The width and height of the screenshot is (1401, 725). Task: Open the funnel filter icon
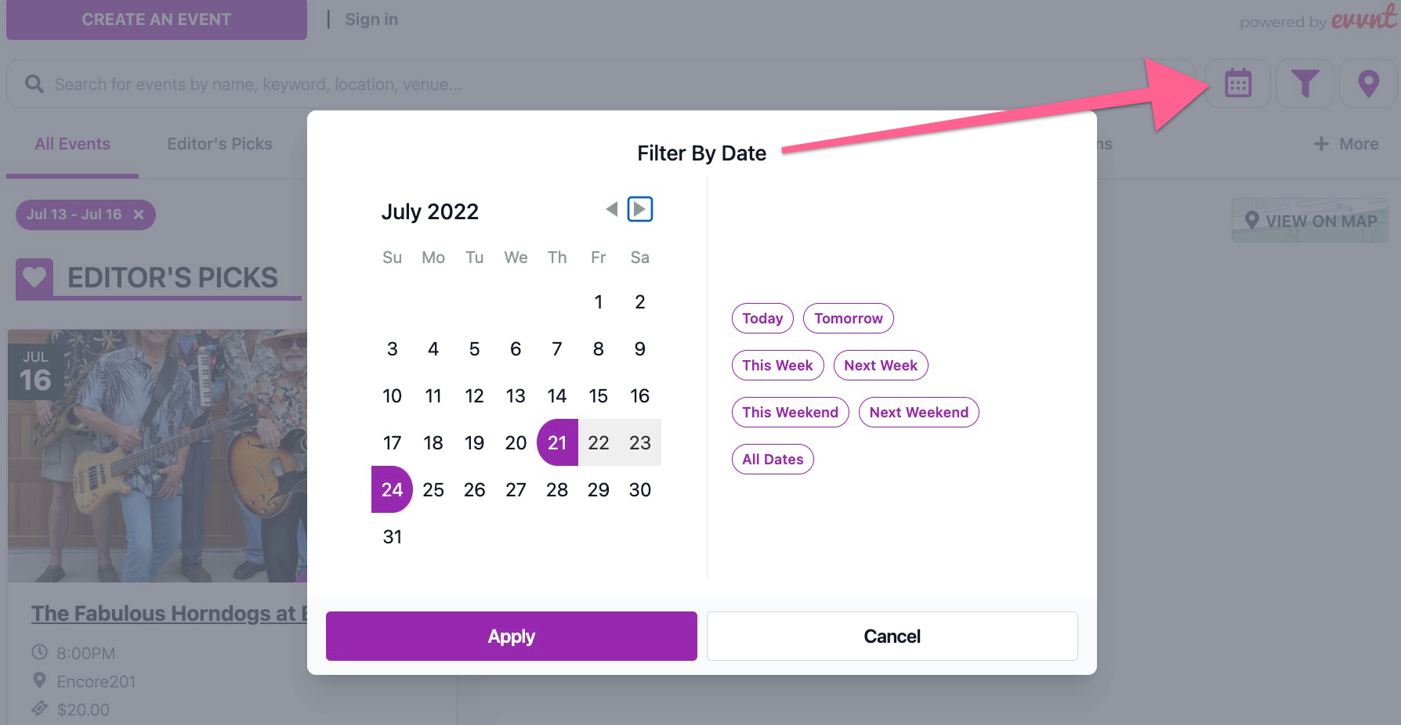click(1305, 83)
